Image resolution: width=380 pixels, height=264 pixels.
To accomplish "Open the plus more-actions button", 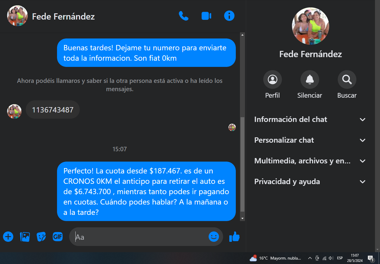I will [8, 237].
